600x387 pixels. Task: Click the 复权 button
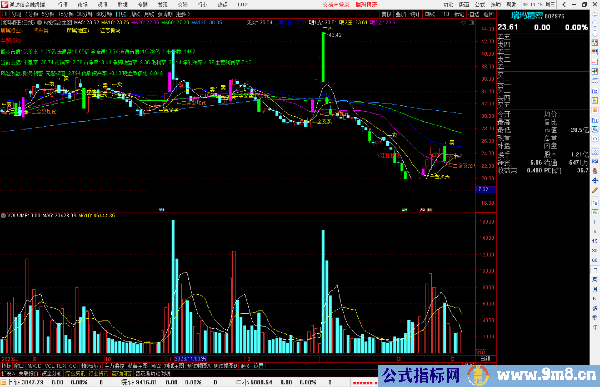386,14
